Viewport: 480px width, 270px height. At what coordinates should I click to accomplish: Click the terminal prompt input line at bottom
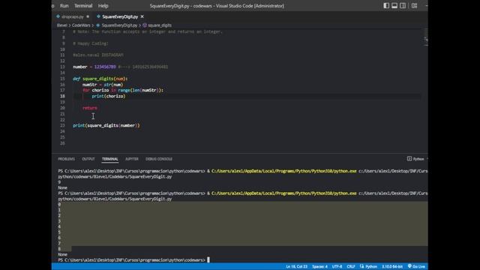pyautogui.click(x=133, y=260)
